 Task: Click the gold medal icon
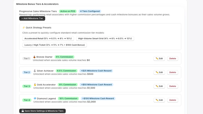[x=35, y=85]
